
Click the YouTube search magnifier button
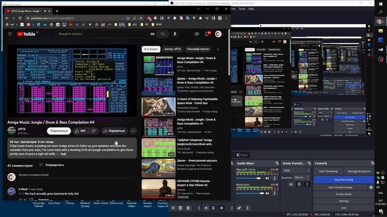point(163,34)
